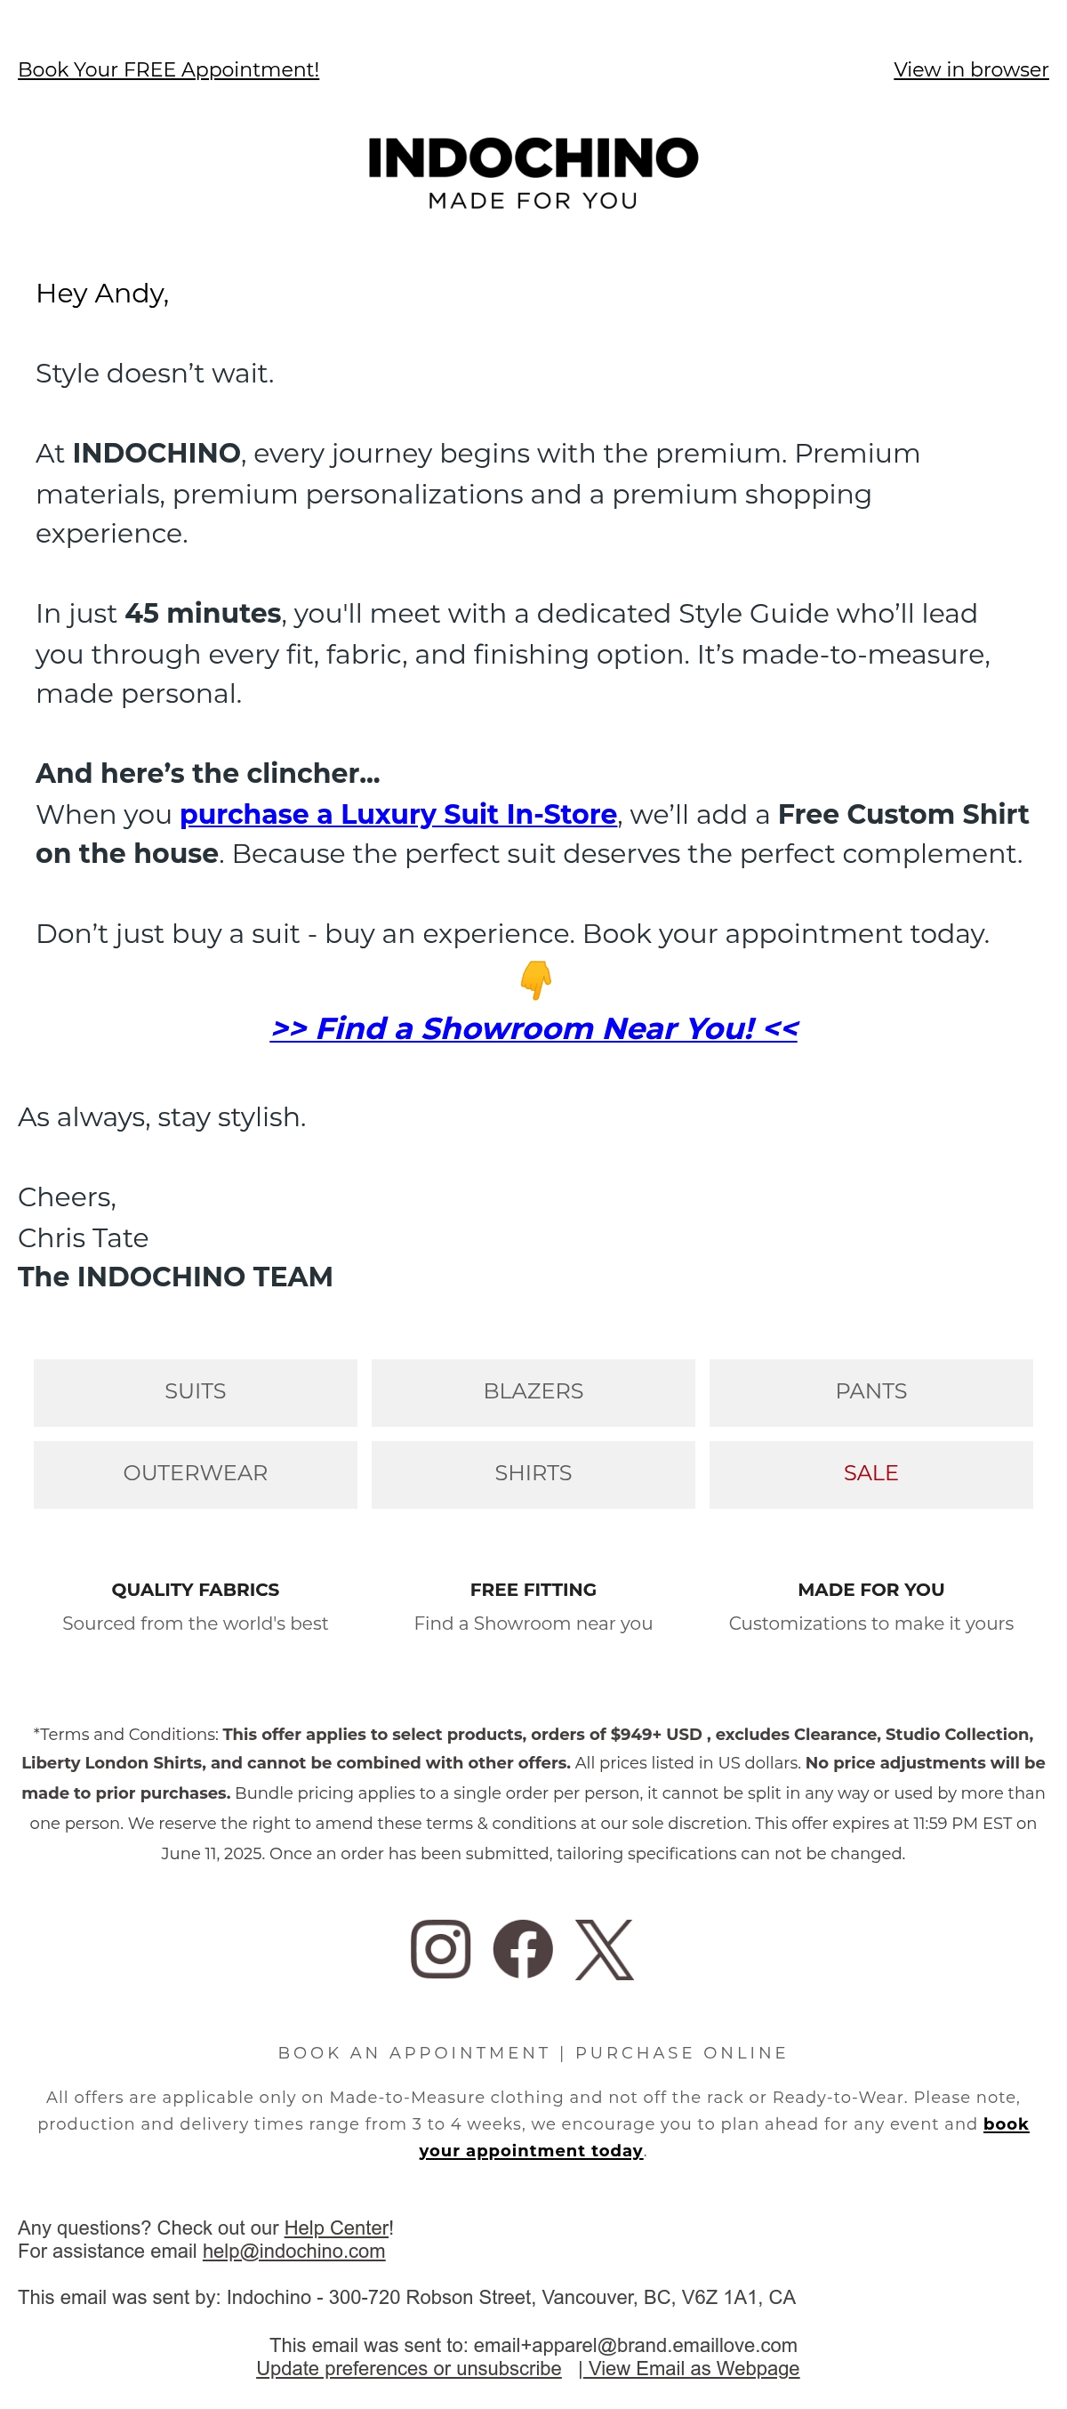This screenshot has width=1067, height=2409.
Task: Click Update preferences or unsubscribe
Action: [x=409, y=2369]
